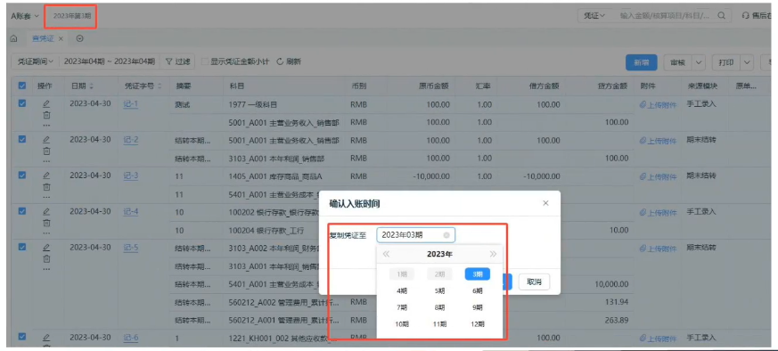Uncheck the checkbox for voucher 记-3
778x351 pixels.
pyautogui.click(x=21, y=175)
